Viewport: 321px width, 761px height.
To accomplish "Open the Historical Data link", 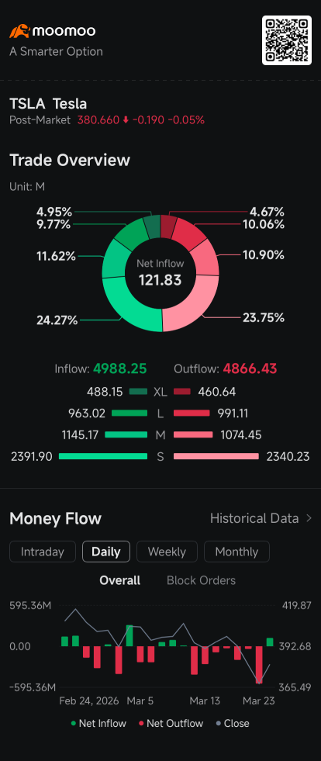I will 261,518.
